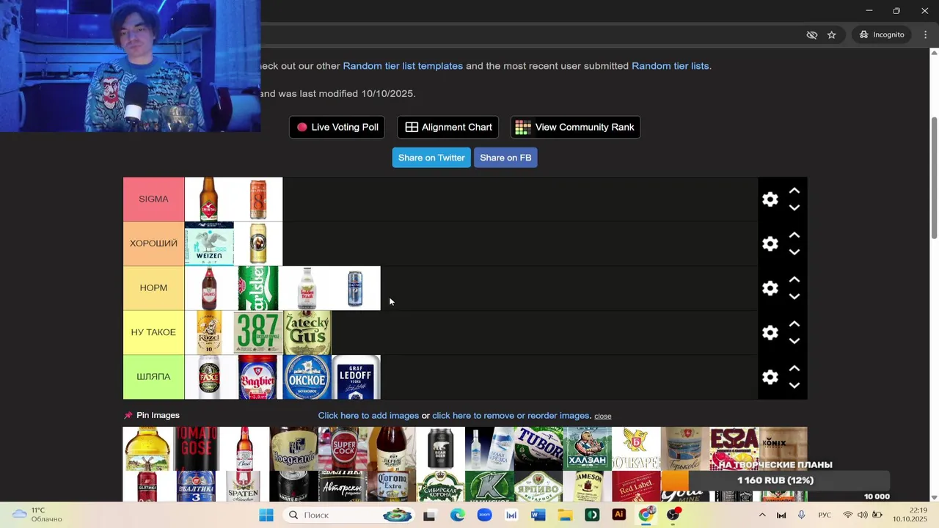Click the crossed-eye tracking protection icon
This screenshot has width=939, height=528.
(811, 34)
